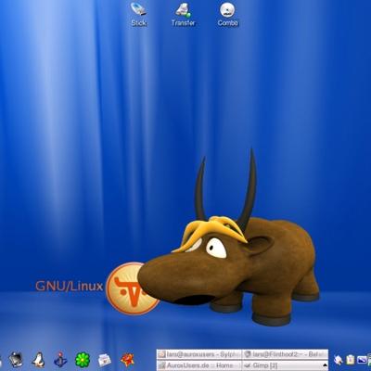Open the Stick USB drive desktop icon
Viewport: 371px width, 371px height.
(138, 14)
